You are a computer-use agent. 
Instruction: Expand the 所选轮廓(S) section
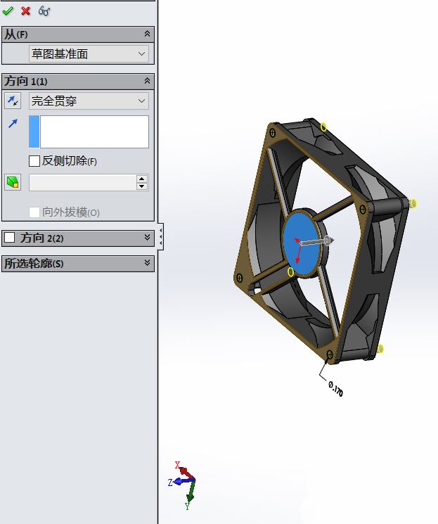147,263
